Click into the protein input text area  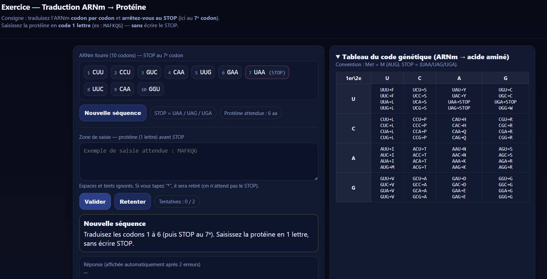pyautogui.click(x=198, y=162)
